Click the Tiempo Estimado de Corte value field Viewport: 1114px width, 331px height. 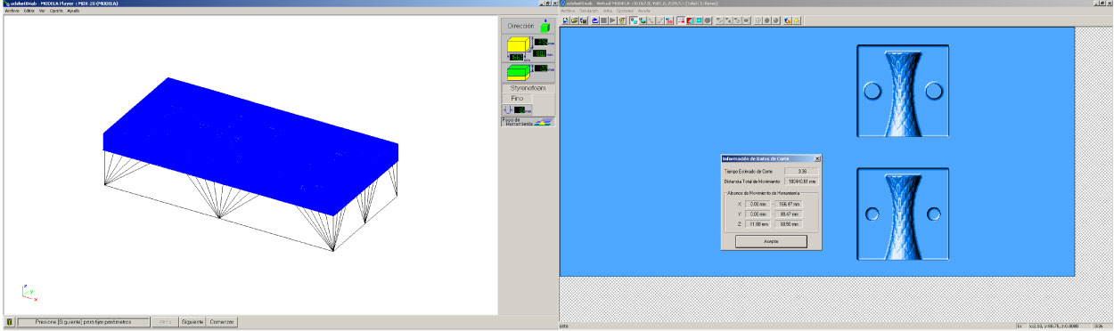click(x=801, y=171)
